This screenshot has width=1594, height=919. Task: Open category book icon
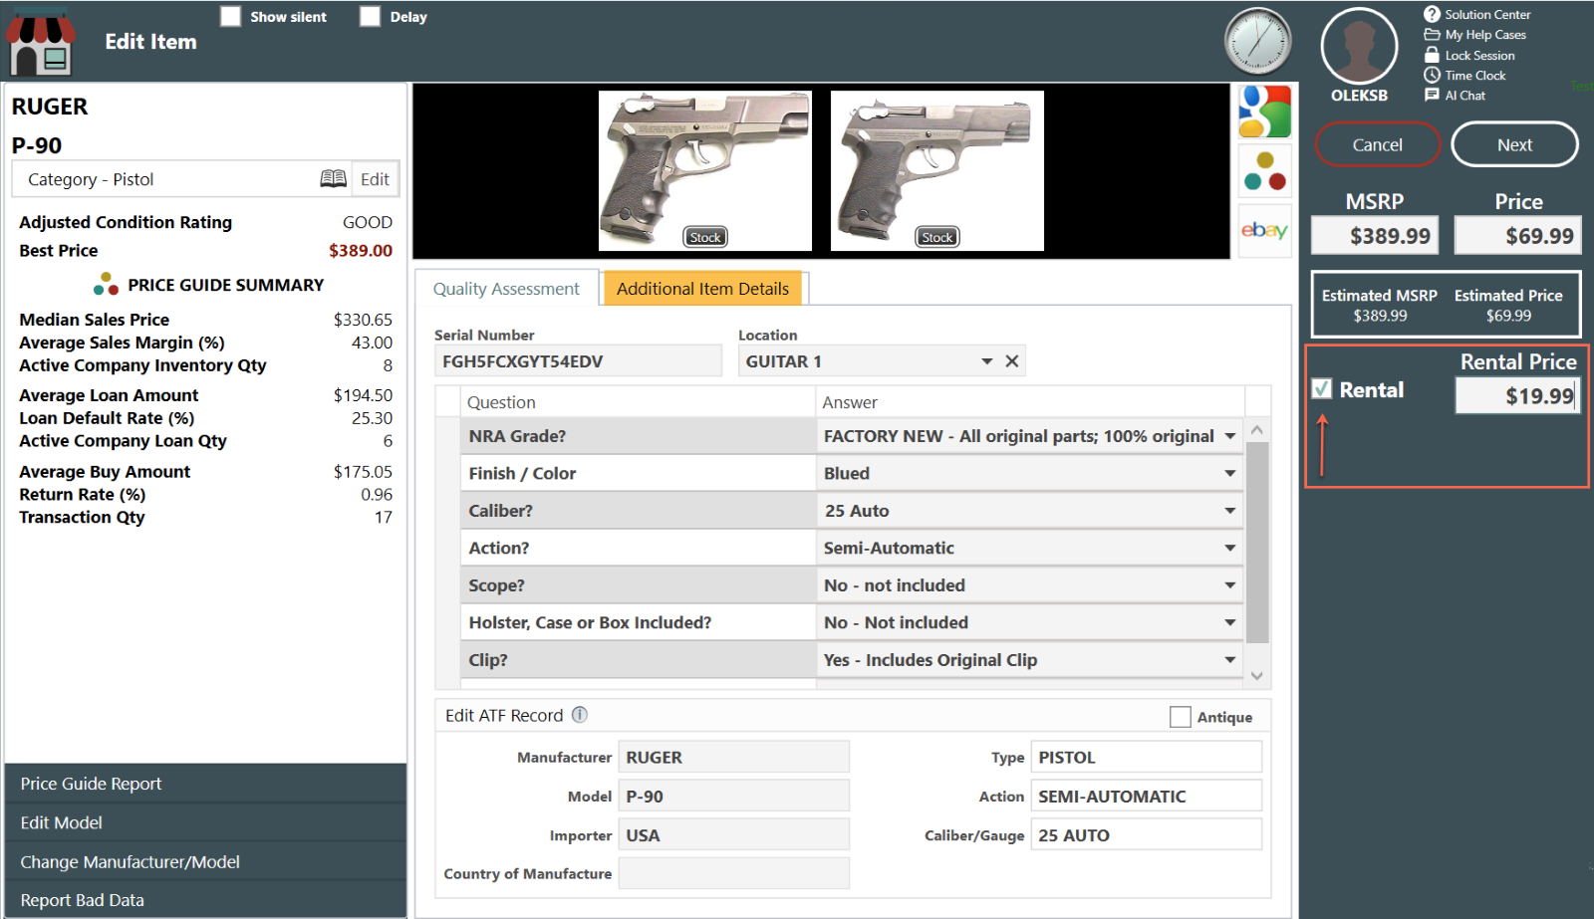[x=334, y=179]
